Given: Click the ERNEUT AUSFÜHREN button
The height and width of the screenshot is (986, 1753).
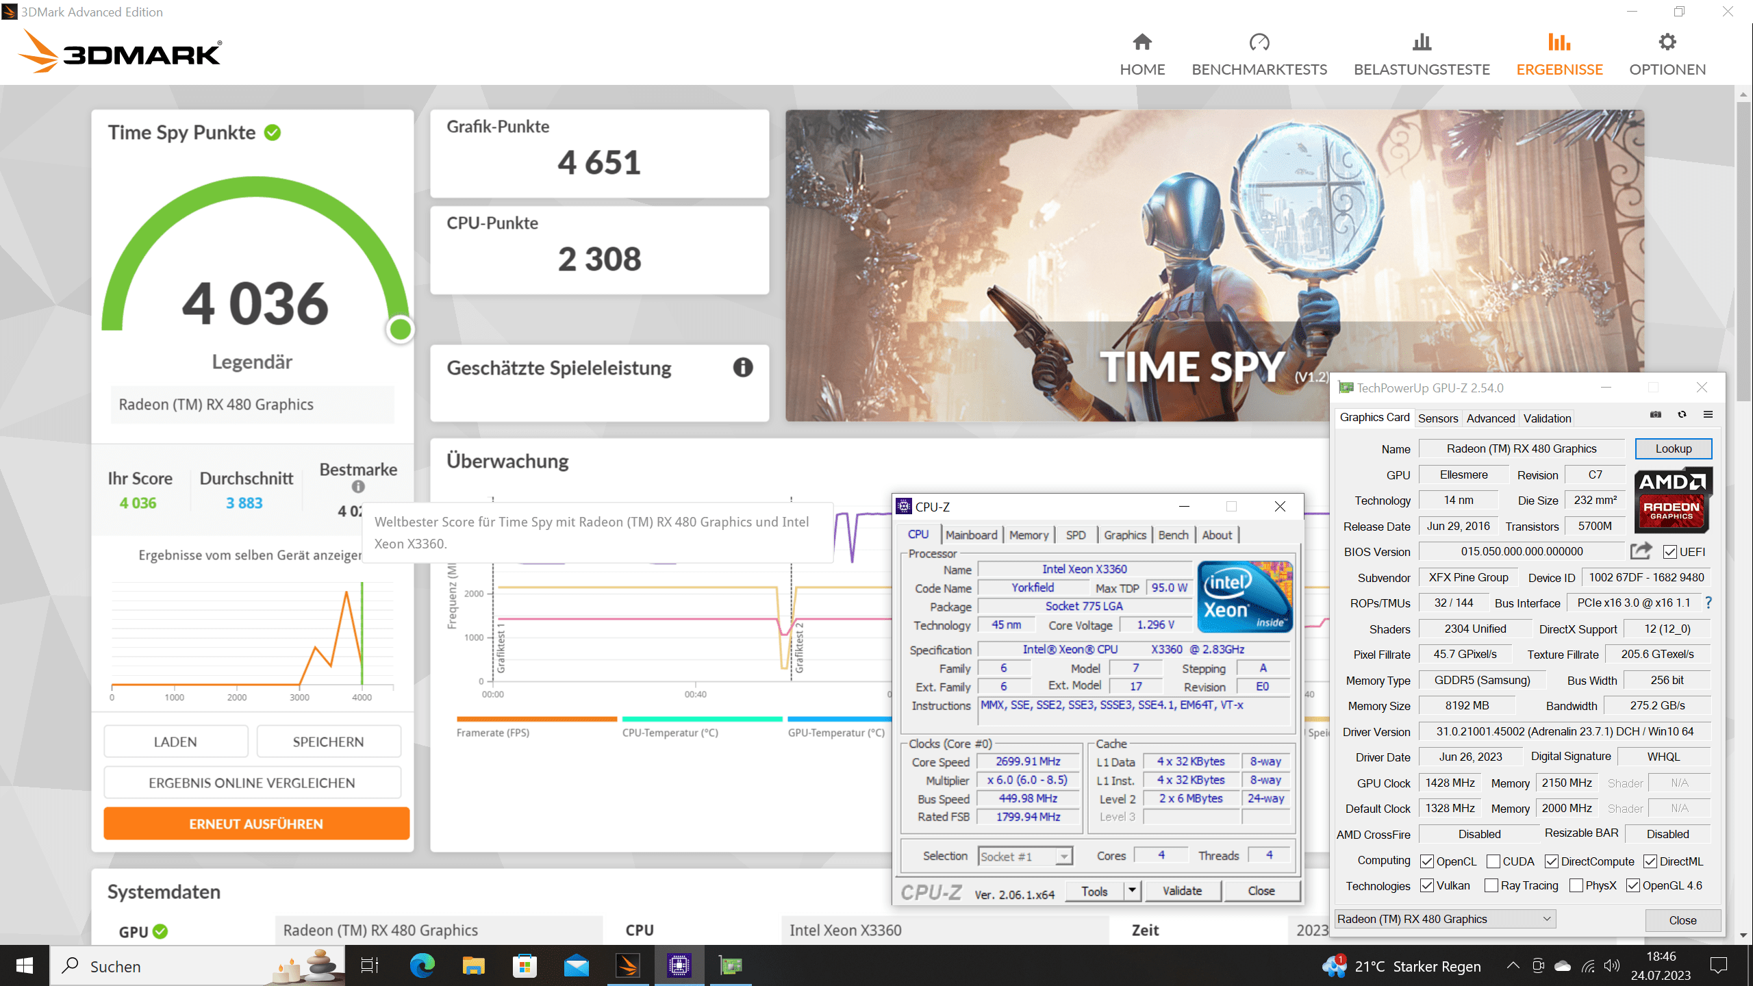Looking at the screenshot, I should click(x=256, y=824).
